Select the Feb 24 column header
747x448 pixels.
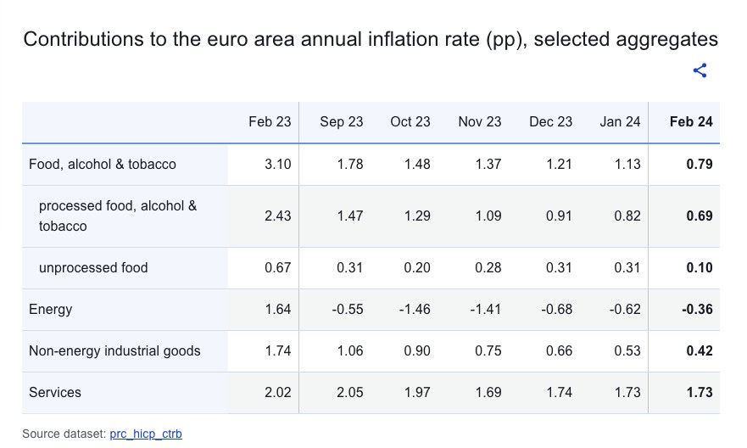click(691, 122)
